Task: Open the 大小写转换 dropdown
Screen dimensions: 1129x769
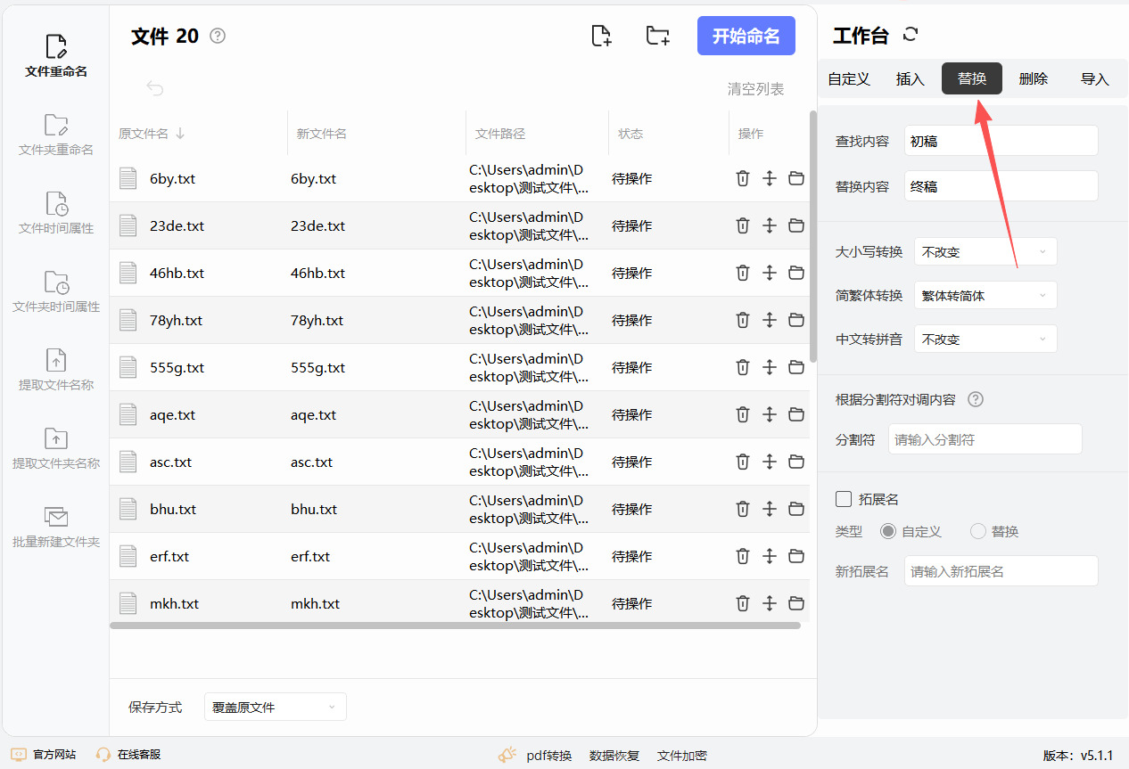Action: (x=985, y=252)
